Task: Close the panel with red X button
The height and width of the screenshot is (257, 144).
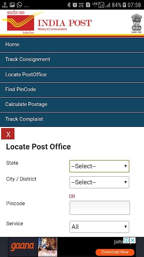Action: [x=8, y=134]
